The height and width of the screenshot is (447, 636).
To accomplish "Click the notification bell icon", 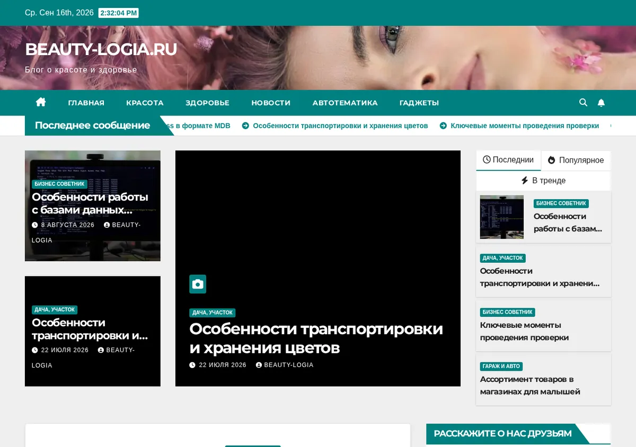I will tap(601, 103).
